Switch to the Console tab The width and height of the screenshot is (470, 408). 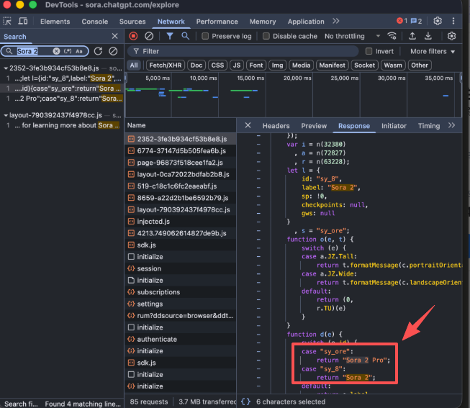[x=94, y=22]
